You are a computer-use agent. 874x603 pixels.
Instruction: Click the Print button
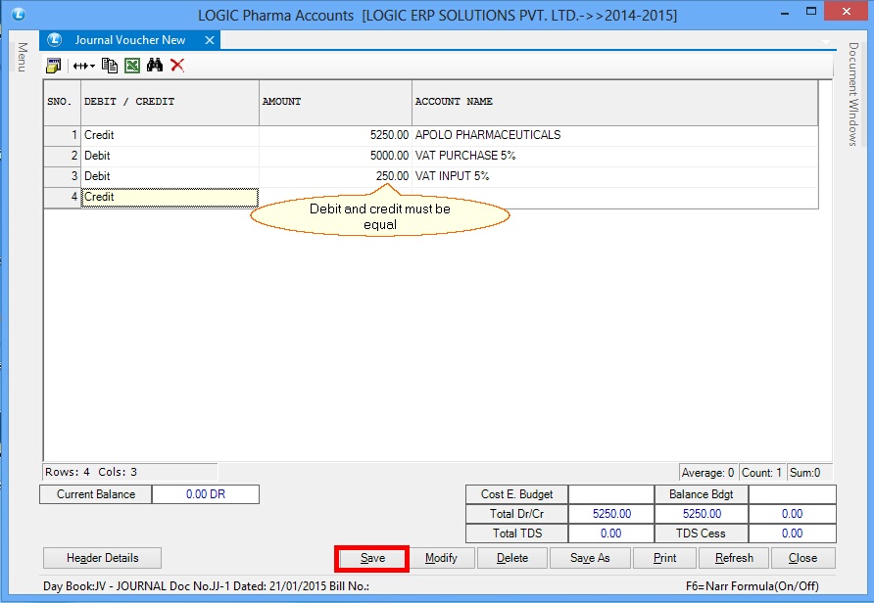(664, 558)
